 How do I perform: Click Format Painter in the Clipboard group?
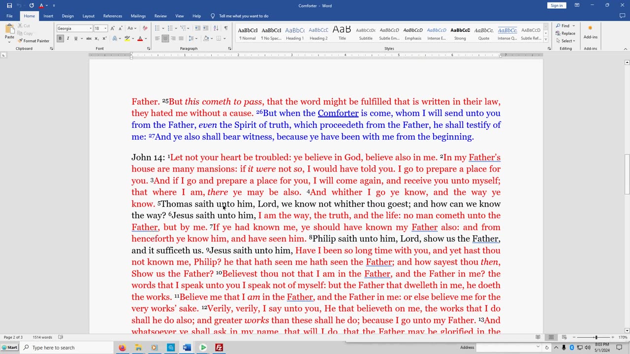34,41
